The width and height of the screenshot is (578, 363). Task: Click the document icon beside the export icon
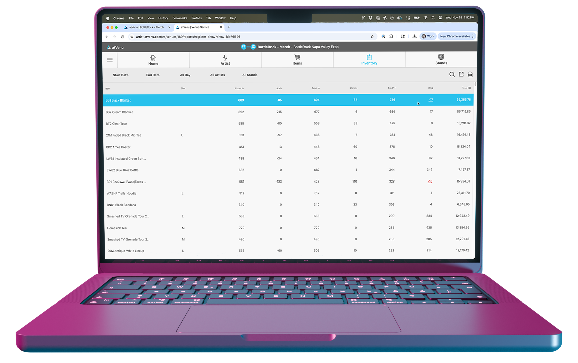[470, 74]
